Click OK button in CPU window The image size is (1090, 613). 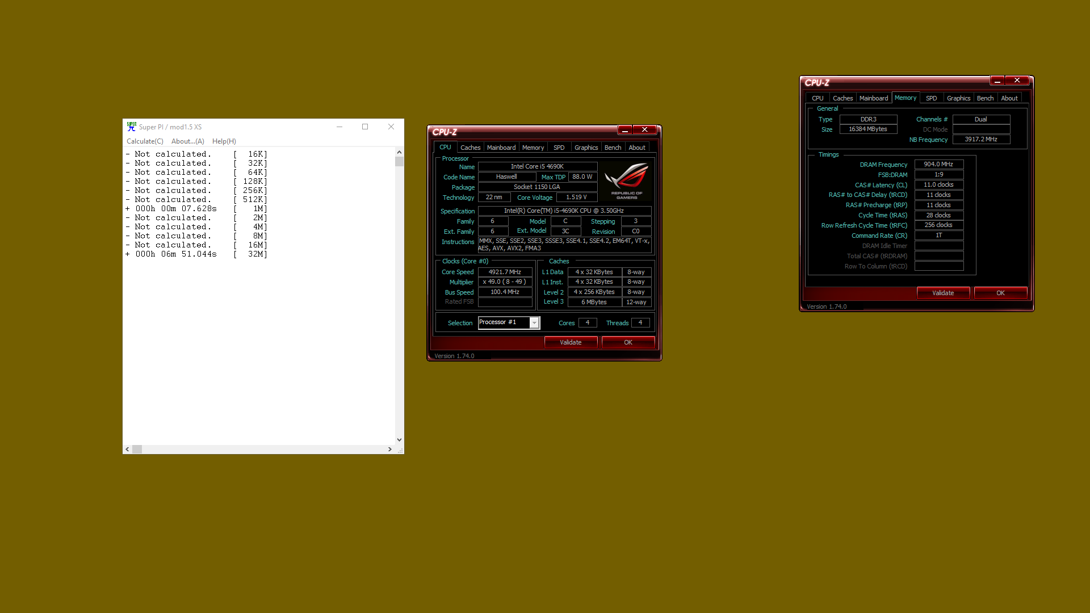tap(628, 342)
